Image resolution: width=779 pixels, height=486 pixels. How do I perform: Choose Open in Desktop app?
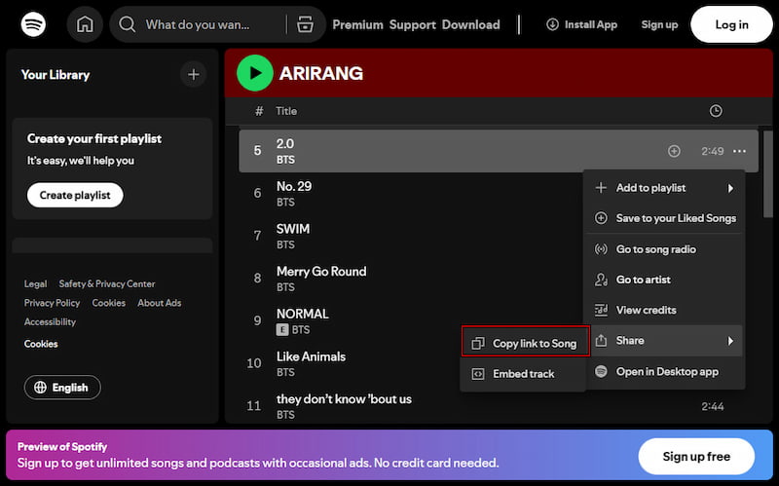pyautogui.click(x=664, y=372)
